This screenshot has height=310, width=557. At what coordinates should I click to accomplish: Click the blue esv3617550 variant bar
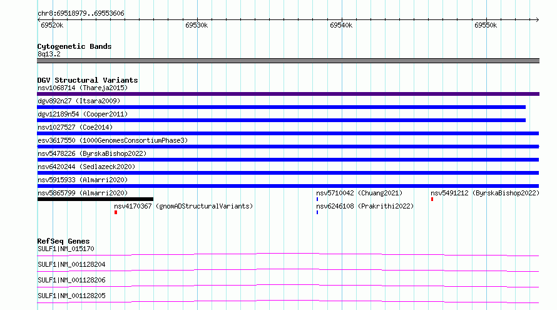[288, 147]
